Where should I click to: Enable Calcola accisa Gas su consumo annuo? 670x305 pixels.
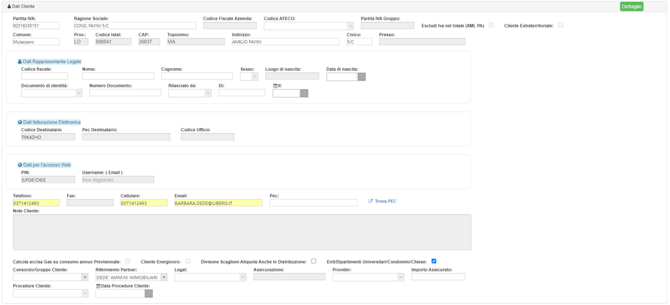coord(128,261)
